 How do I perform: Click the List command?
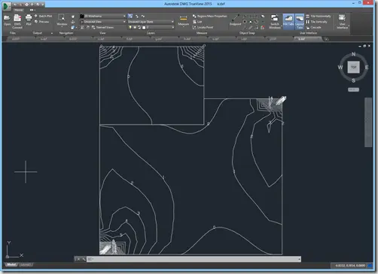[197, 22]
